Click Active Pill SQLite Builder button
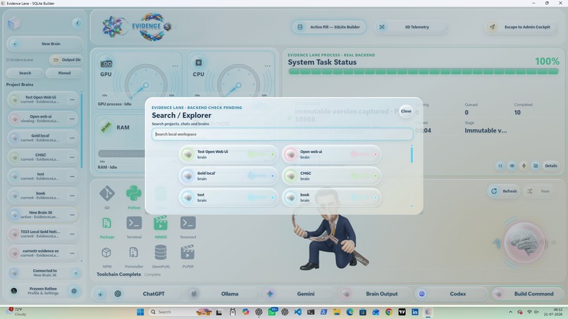This screenshot has width=568, height=319. pyautogui.click(x=329, y=27)
